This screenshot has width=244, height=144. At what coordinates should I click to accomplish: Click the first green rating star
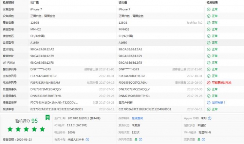10,129
